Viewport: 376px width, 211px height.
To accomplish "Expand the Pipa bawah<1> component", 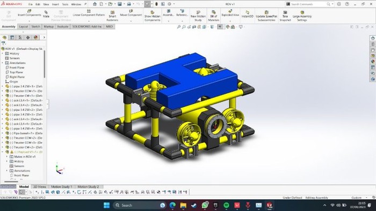I will pos(2,133).
